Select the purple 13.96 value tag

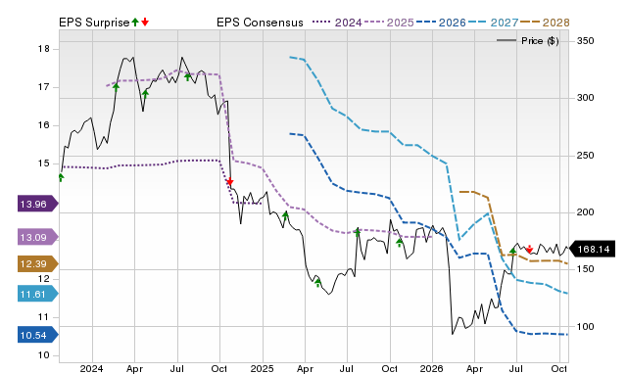pyautogui.click(x=38, y=204)
